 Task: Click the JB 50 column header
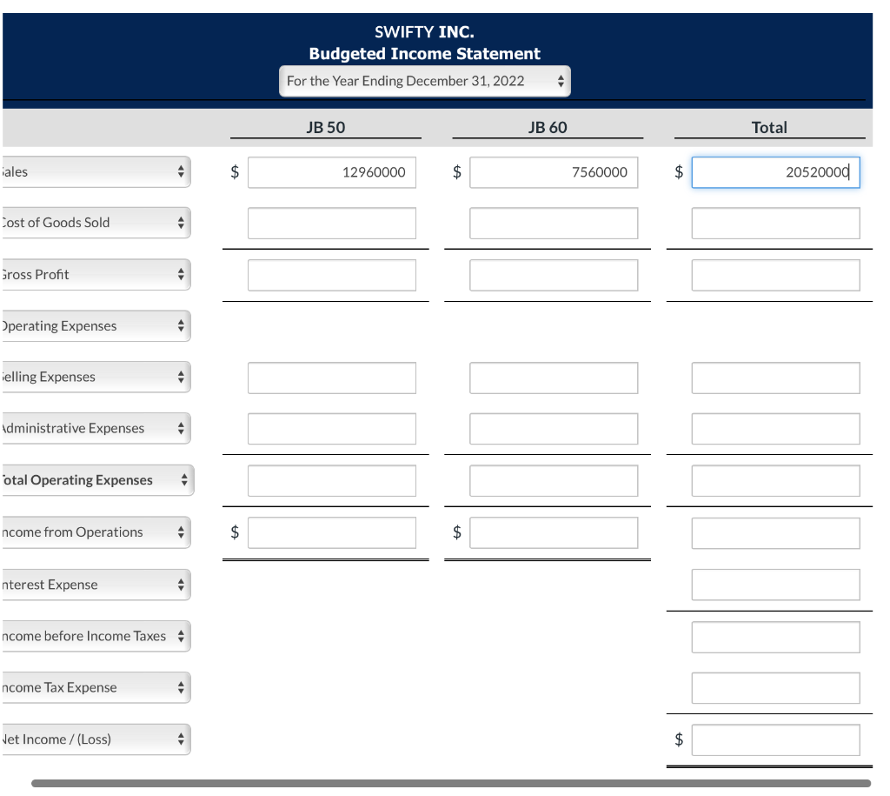point(326,127)
